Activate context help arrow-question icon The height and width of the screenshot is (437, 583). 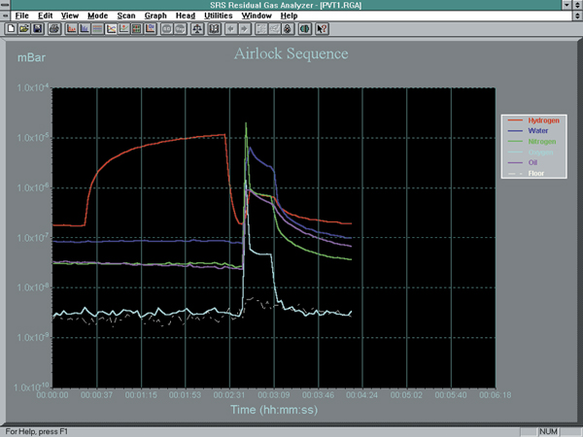tap(322, 28)
